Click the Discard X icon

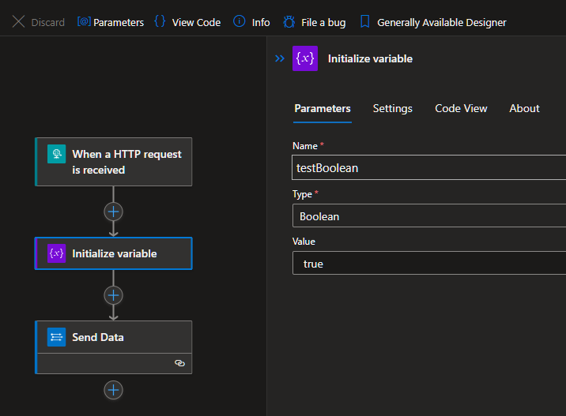[x=18, y=22]
